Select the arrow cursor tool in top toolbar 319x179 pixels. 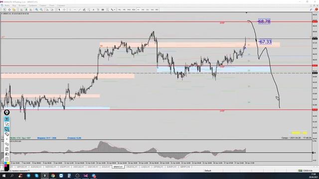tap(59, 9)
